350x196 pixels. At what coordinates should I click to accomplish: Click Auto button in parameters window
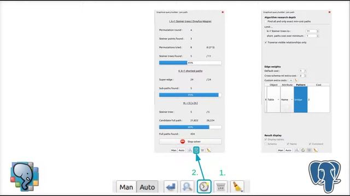[x=288, y=150]
